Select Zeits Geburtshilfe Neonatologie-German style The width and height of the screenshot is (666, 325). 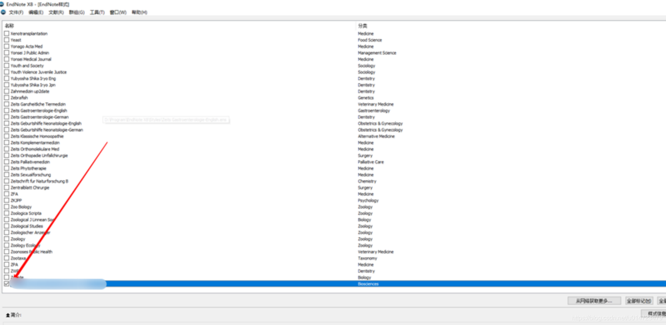click(x=47, y=130)
